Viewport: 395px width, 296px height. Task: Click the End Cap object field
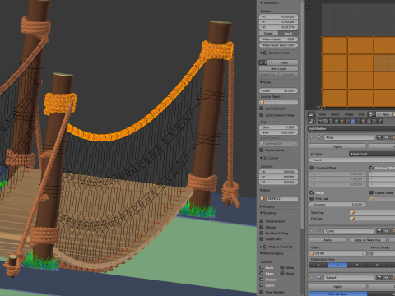coord(372,219)
